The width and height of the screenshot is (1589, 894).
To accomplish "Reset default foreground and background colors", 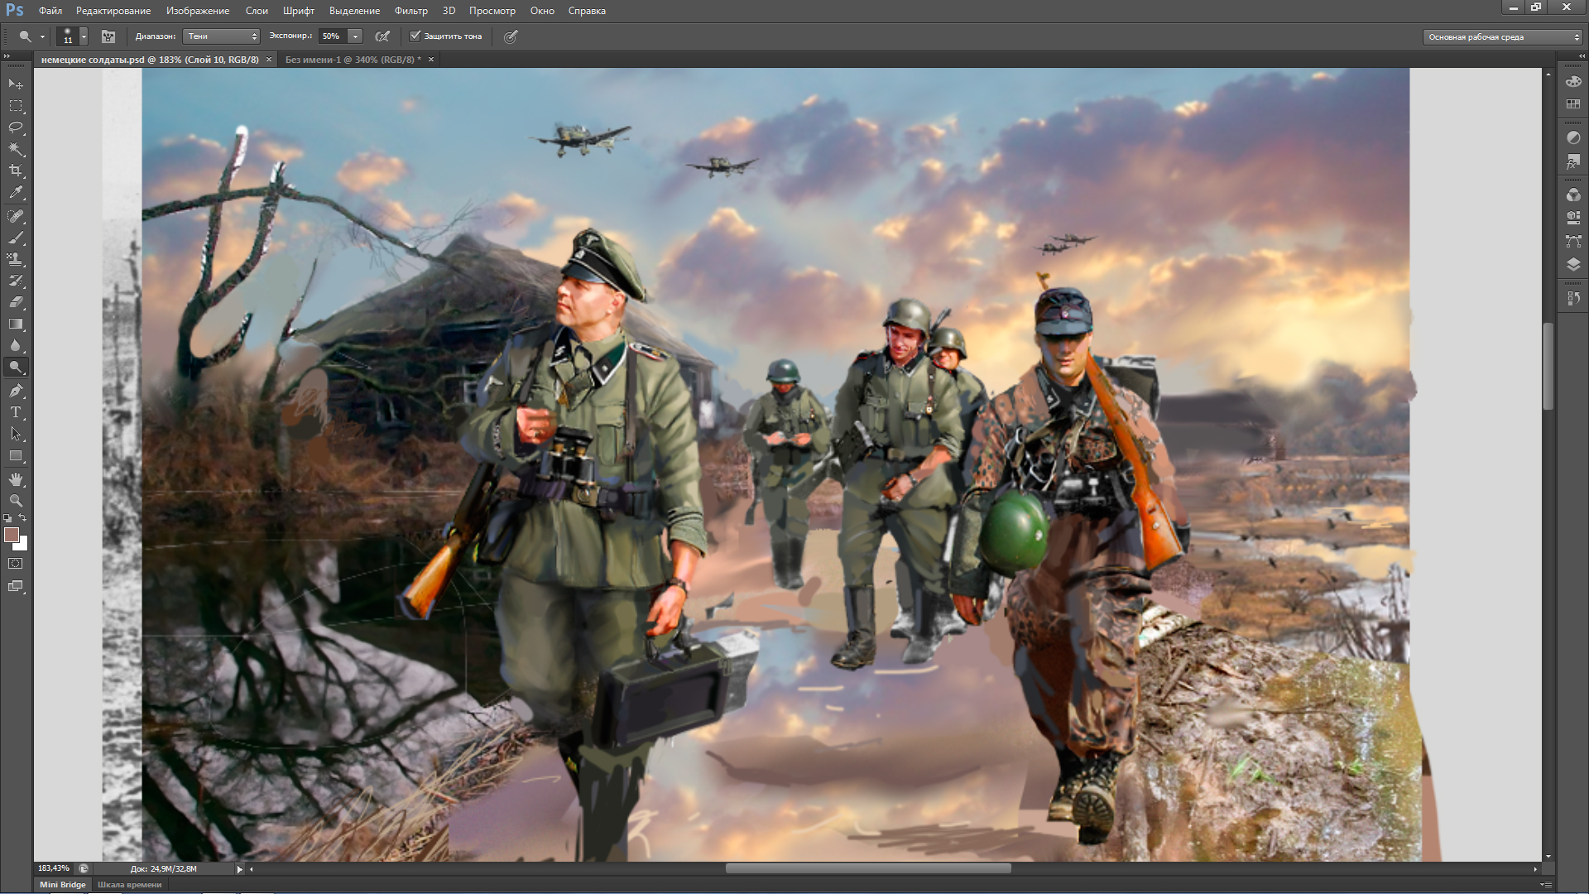I will (7, 518).
